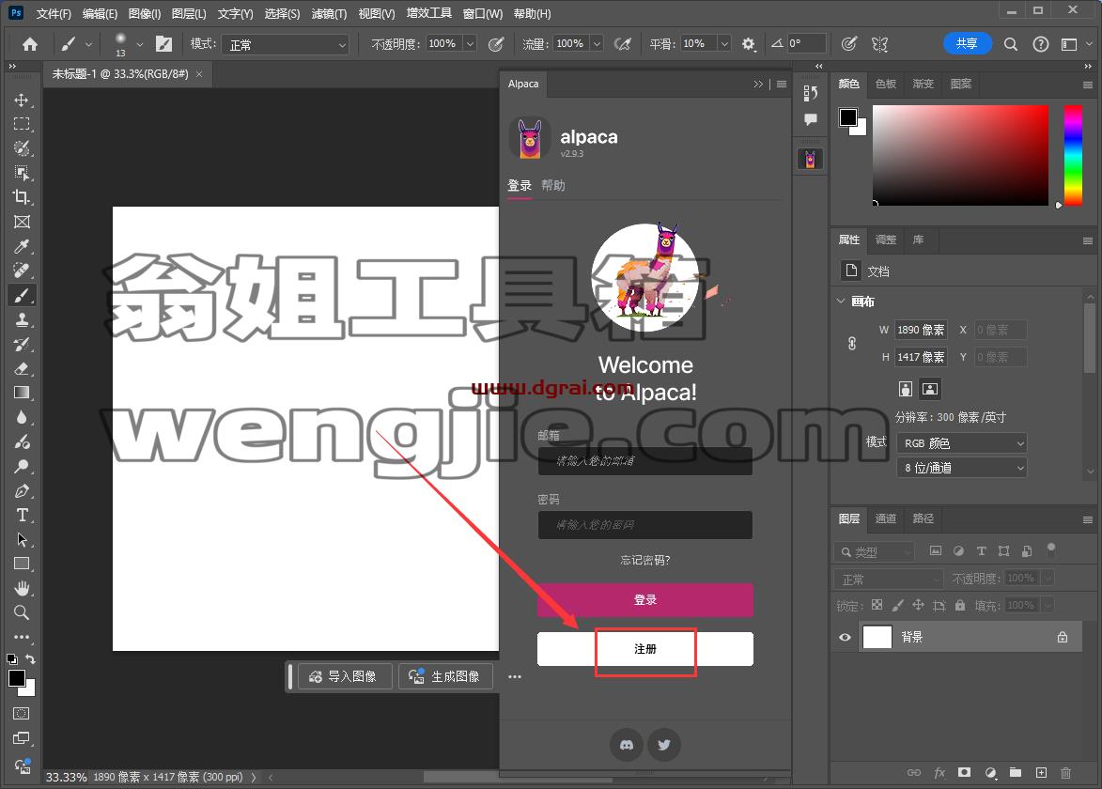This screenshot has width=1102, height=789.
Task: Select the Path Selection tool
Action: coord(21,539)
